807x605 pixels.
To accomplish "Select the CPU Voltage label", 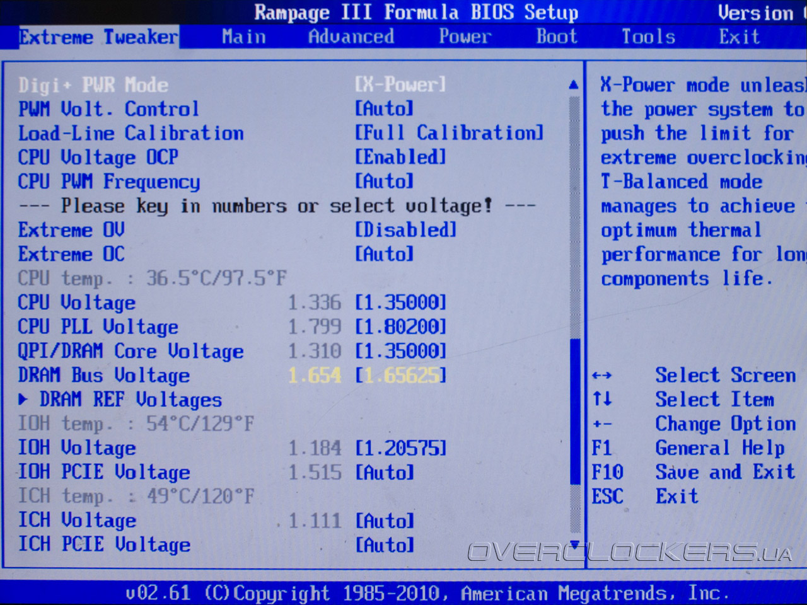I will click(77, 303).
